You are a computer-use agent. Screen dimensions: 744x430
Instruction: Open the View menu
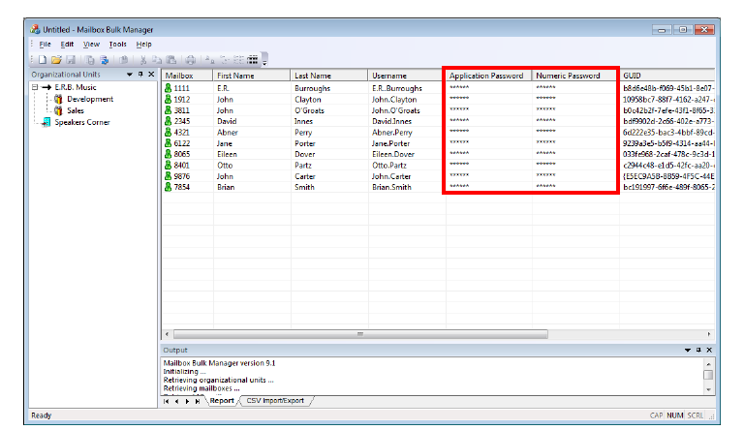(x=91, y=45)
